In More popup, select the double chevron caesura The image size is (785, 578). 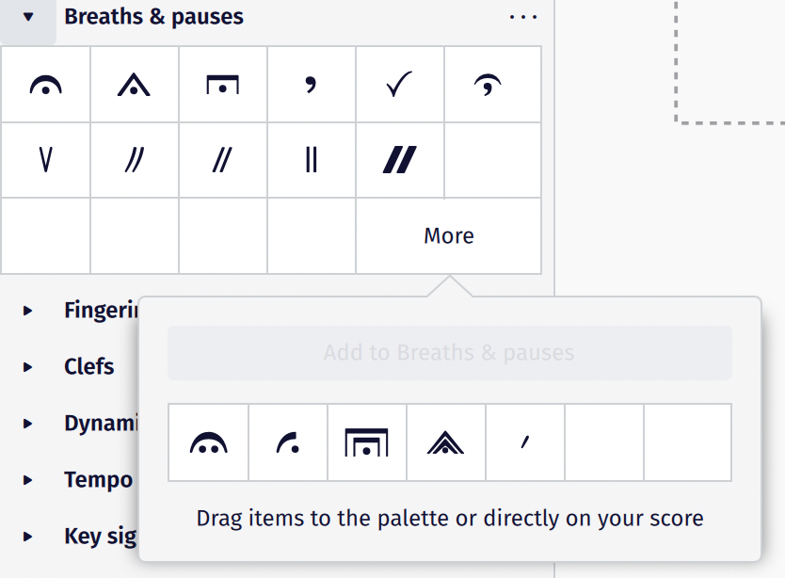[x=446, y=442]
